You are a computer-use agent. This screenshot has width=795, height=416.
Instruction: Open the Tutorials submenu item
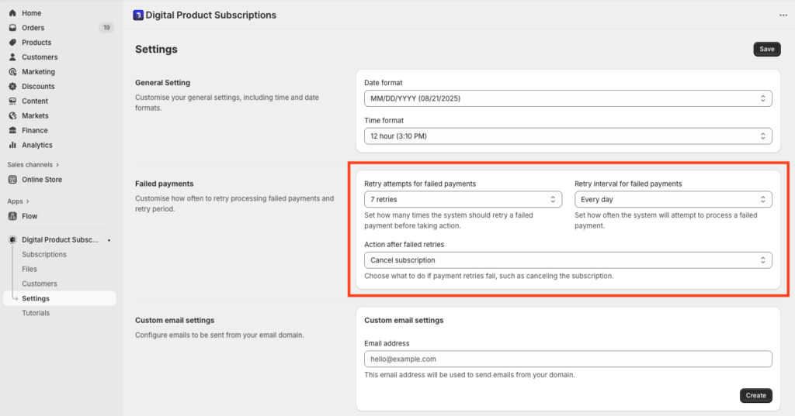point(36,313)
